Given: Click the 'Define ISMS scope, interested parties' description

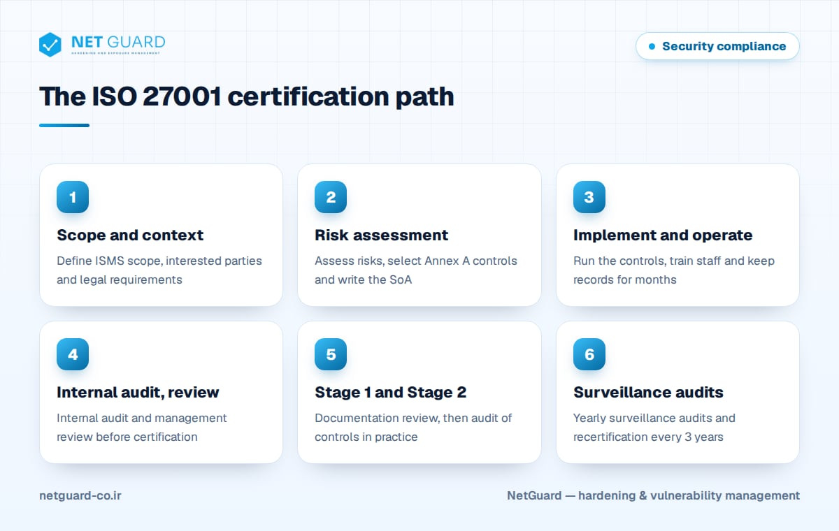Looking at the screenshot, I should click(x=159, y=270).
